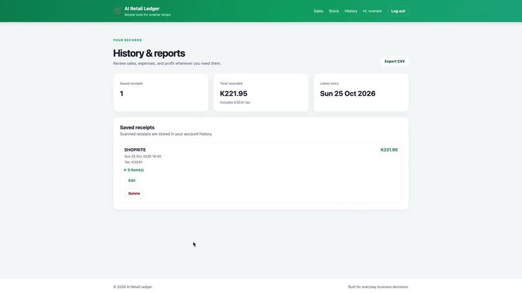Expand the 5 item(s) list
522x293 pixels.
click(x=134, y=170)
